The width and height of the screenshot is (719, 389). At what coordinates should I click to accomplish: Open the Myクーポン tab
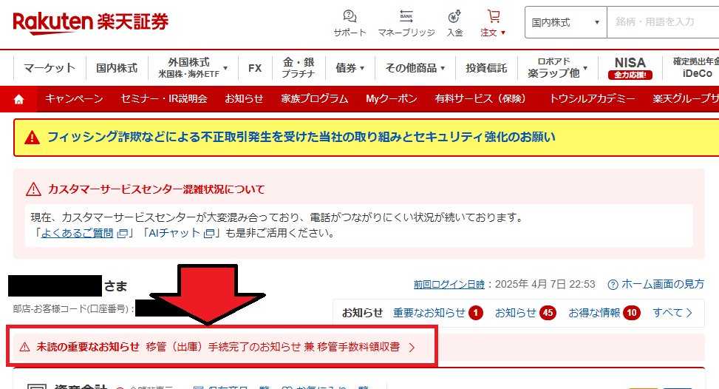[x=392, y=98]
